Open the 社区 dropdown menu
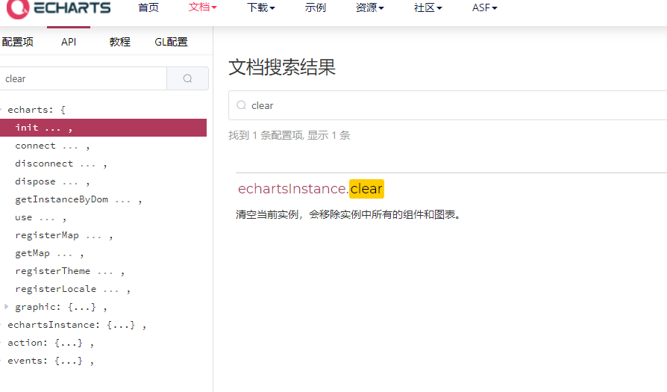The height and width of the screenshot is (392, 667). 428,7
